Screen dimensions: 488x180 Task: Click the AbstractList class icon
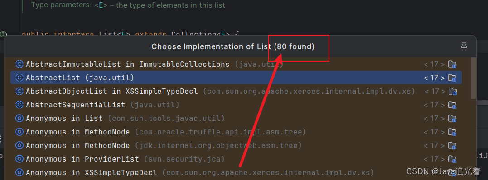19,78
